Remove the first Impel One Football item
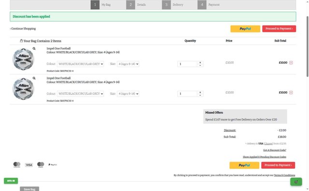Image resolution: width=309 pixels, height=191 pixels. (291, 62)
